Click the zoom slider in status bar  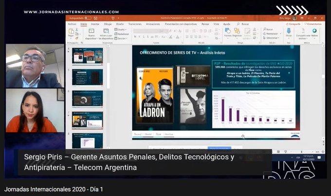pos(302,152)
